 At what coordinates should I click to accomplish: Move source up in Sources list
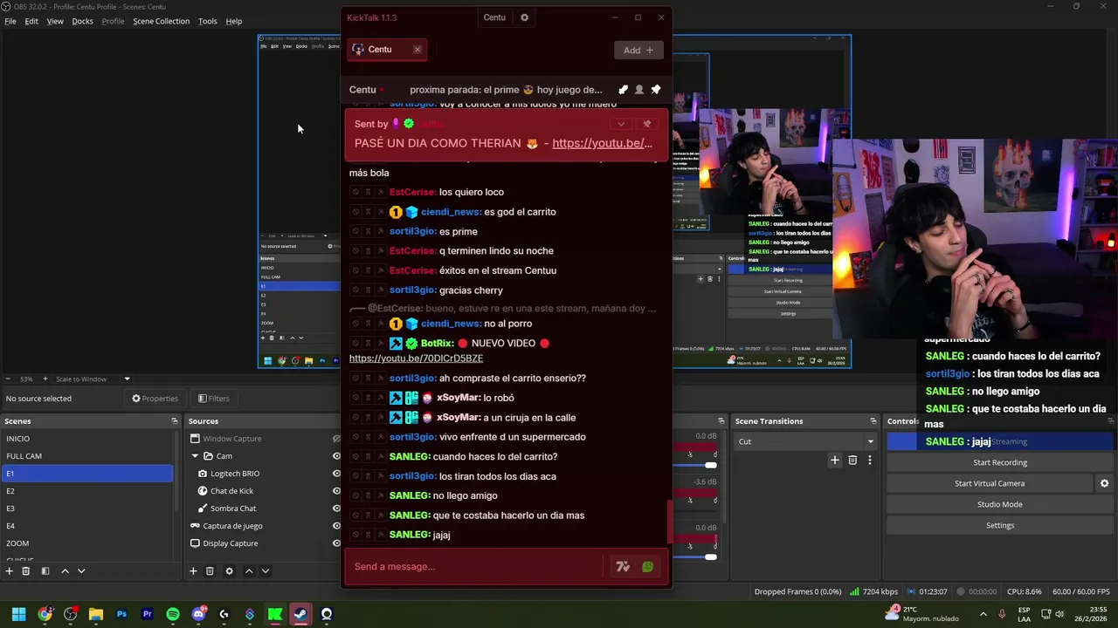[249, 571]
